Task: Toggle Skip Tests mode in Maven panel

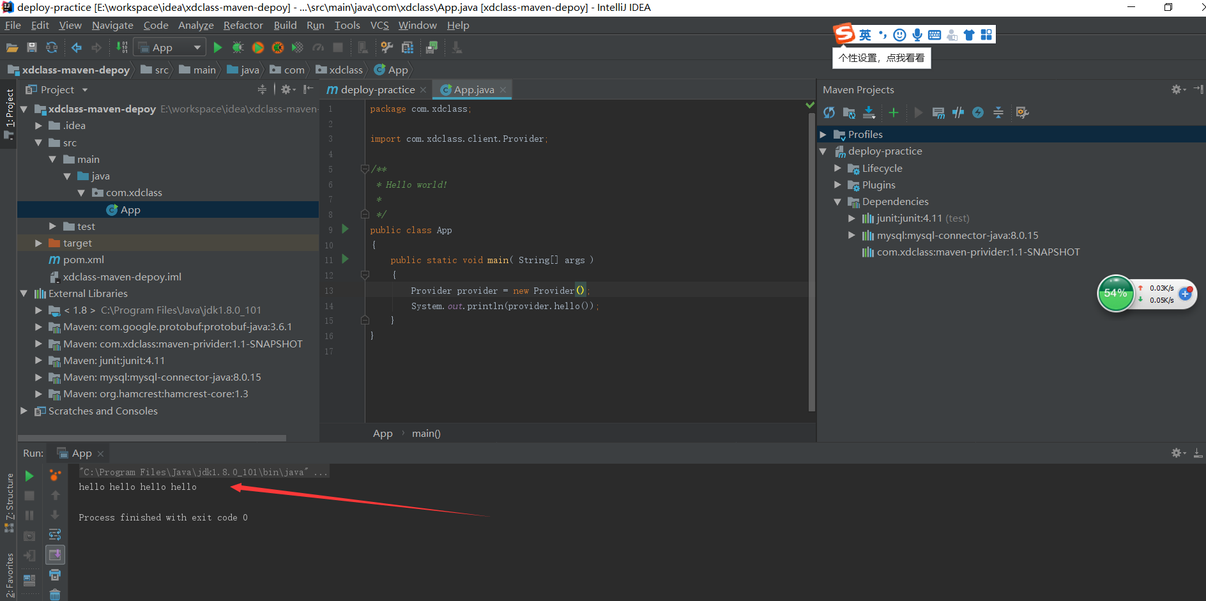Action: click(x=958, y=112)
